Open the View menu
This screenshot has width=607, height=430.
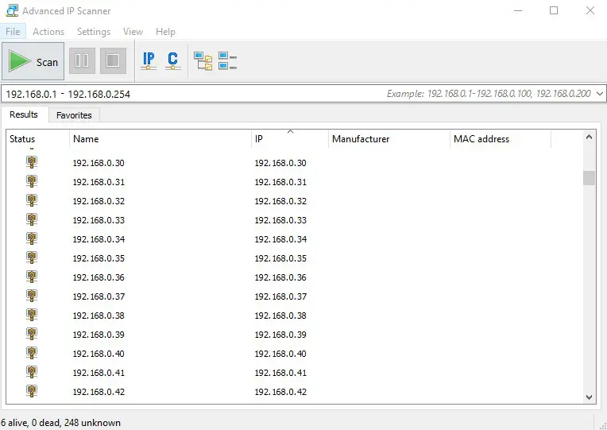point(133,31)
